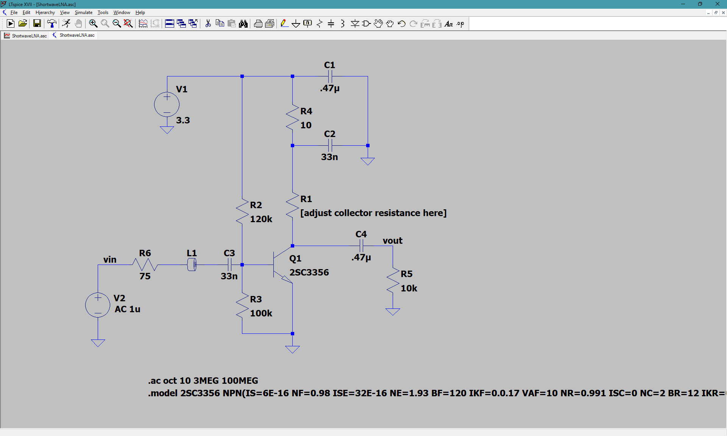
Task: Select the Capacitor tool in toolbar
Action: pos(331,24)
